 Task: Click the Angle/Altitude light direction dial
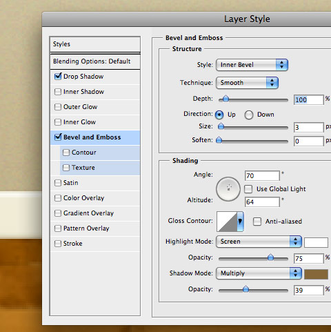228,189
